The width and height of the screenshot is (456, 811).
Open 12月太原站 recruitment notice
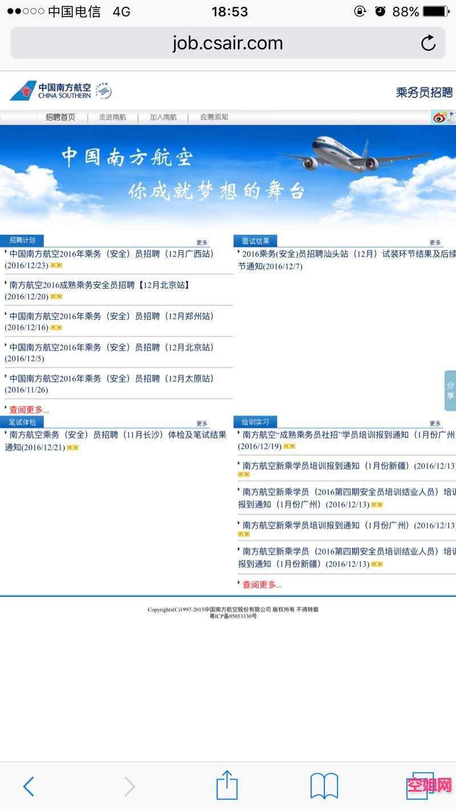pos(111,384)
